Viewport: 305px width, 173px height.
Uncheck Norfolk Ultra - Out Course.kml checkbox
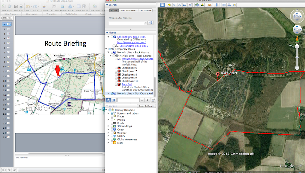coord(112,93)
